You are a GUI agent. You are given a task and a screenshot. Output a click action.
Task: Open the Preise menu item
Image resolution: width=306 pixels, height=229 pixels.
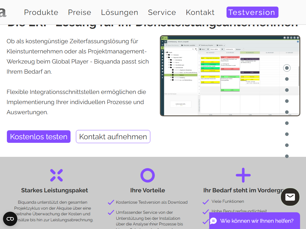point(79,13)
